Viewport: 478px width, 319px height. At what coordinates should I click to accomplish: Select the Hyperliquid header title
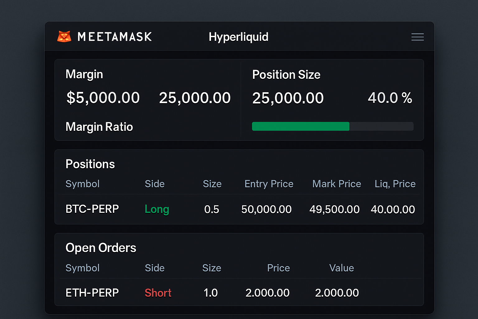coord(238,37)
